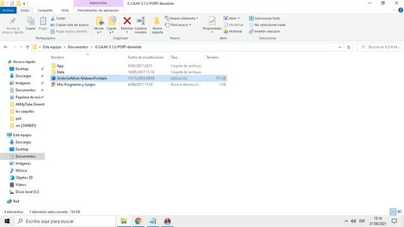The height and width of the screenshot is (227, 404).
Task: Create a Nueva carpeta
Action: (157, 25)
